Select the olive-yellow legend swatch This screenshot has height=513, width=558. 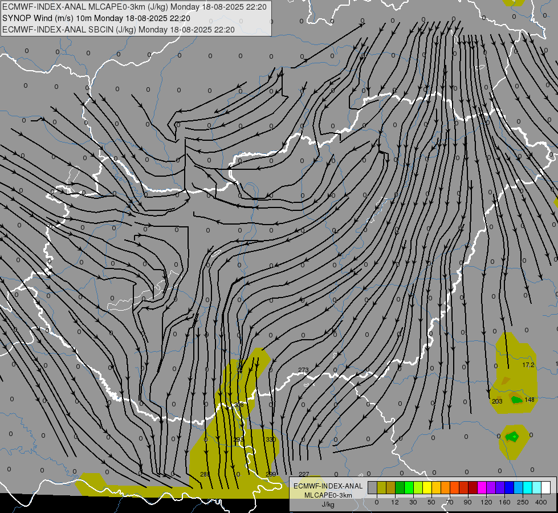(381, 487)
